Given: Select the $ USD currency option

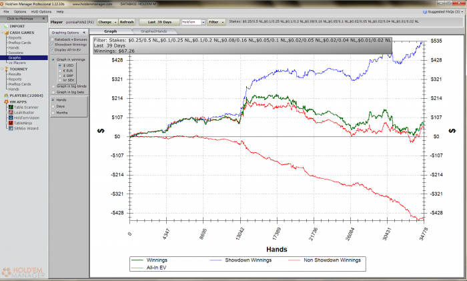Looking at the screenshot, I should 60,65.
